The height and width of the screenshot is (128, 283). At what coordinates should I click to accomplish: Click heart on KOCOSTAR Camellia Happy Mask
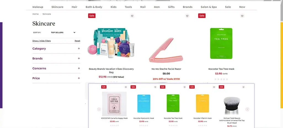point(126,87)
